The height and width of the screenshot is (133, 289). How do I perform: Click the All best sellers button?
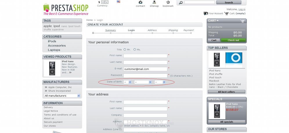227,92
